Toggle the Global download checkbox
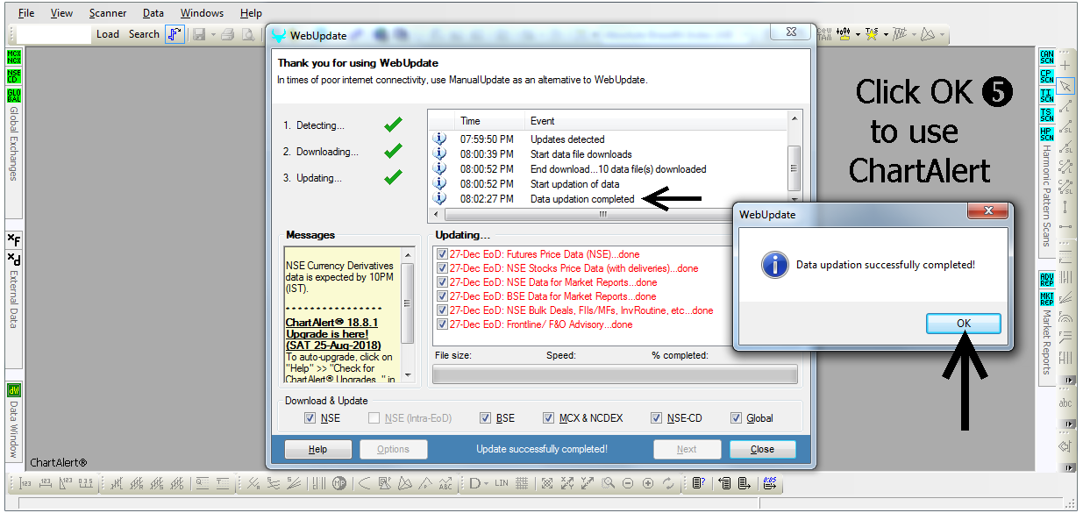This screenshot has width=1083, height=513. [736, 418]
